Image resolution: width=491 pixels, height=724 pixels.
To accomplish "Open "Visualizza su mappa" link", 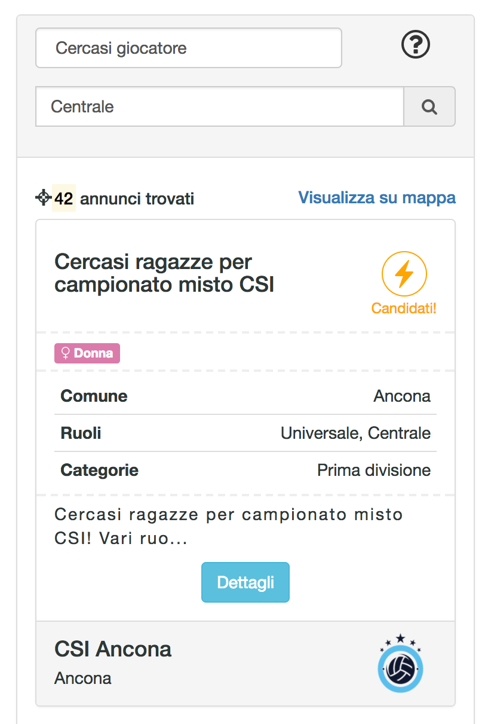I will [x=377, y=198].
